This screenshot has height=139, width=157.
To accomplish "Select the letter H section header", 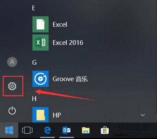I will coord(34,99).
